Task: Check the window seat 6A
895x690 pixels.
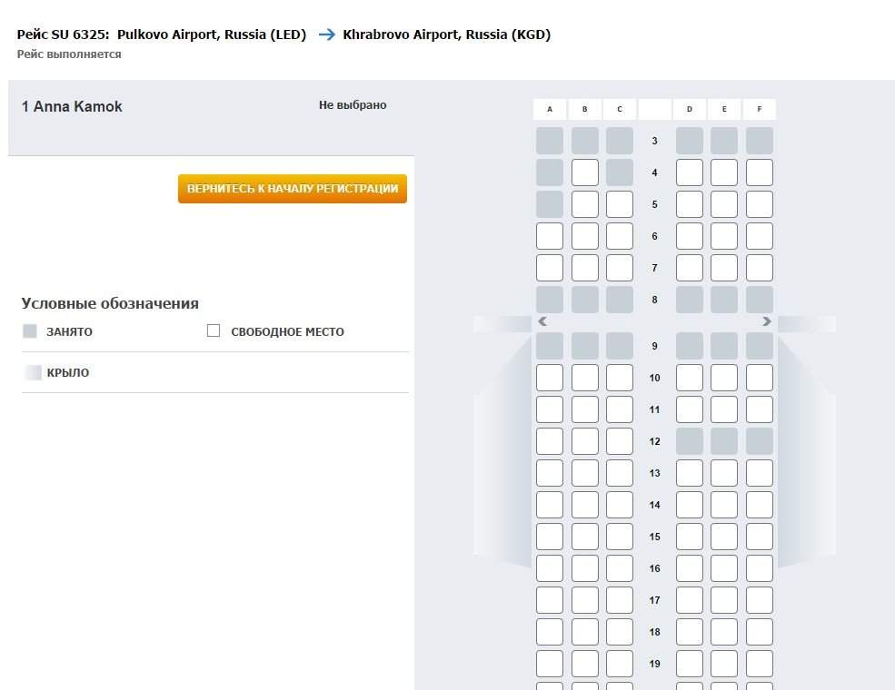Action: click(x=550, y=236)
